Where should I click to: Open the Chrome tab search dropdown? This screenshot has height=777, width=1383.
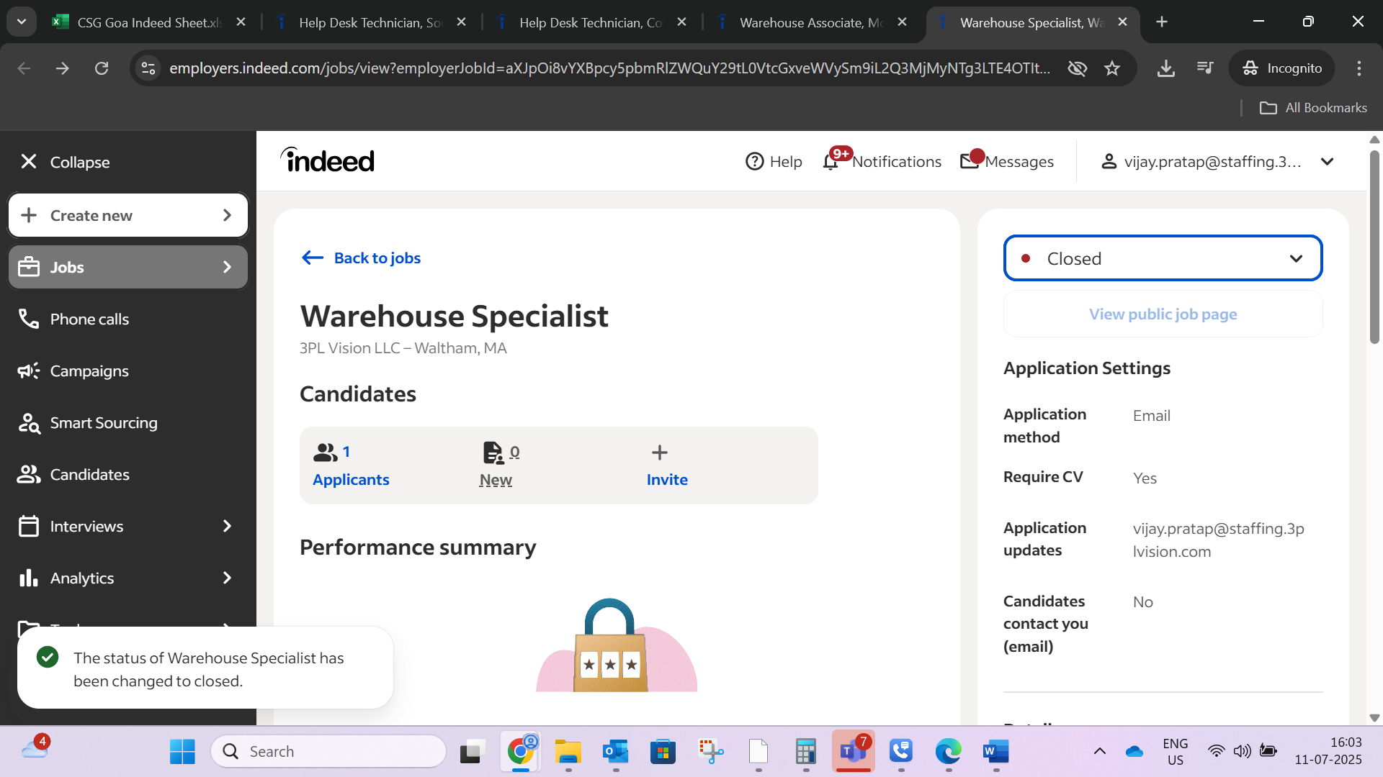point(22,22)
